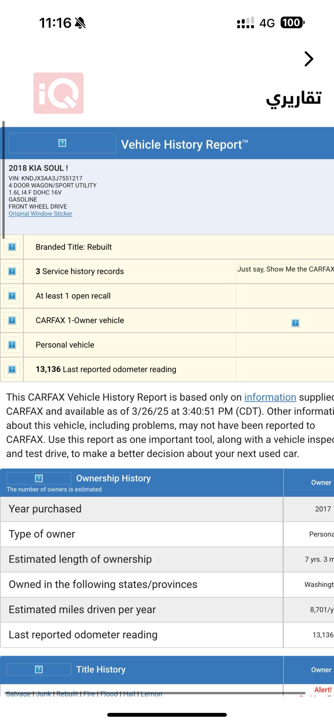Tap the cellular signal bars icon
Screen dimensions: 334x723
coord(245,23)
